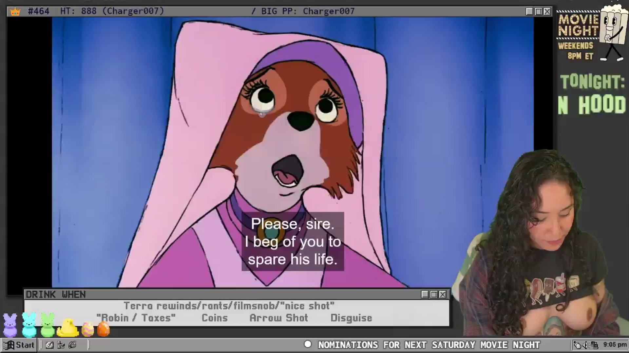Click the subtitle "Please, sire." caption box
This screenshot has height=353, width=629.
click(x=293, y=242)
